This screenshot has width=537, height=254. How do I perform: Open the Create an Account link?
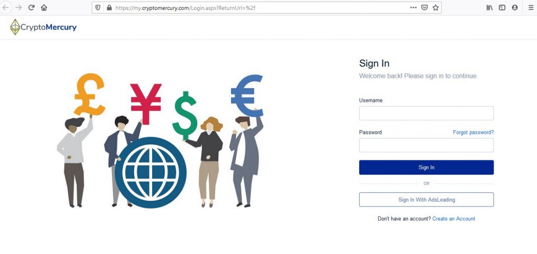[x=454, y=219]
